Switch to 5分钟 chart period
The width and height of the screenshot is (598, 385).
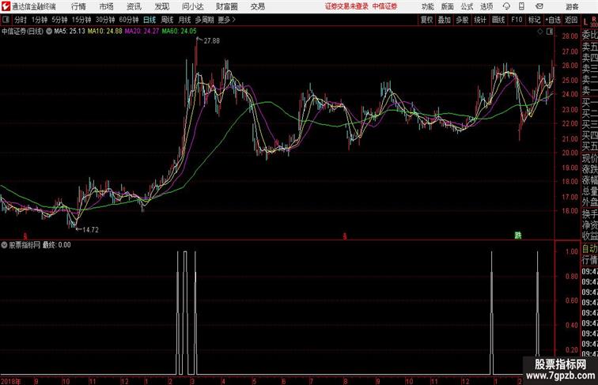[x=59, y=20]
